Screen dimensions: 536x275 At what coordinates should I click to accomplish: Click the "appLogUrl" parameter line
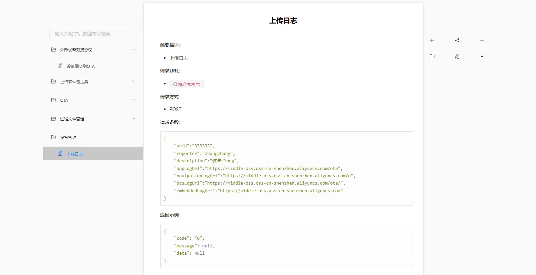[x=258, y=169]
